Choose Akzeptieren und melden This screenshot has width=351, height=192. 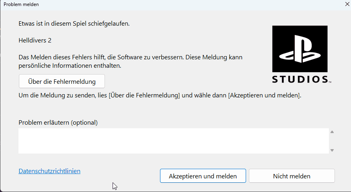point(203,176)
